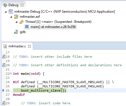Collapse the m4master.axf tree node
Image resolution: width=126 pixels, height=106 pixels.
[x=11, y=17]
